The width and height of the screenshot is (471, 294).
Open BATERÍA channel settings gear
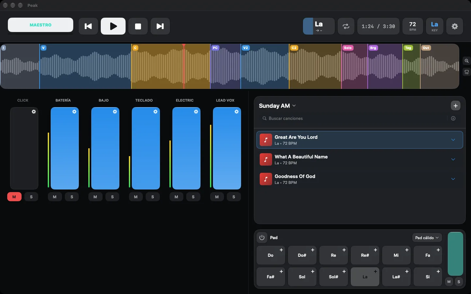coord(74,112)
